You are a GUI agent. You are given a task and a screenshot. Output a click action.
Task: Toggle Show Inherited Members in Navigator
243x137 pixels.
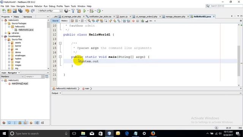4,123
